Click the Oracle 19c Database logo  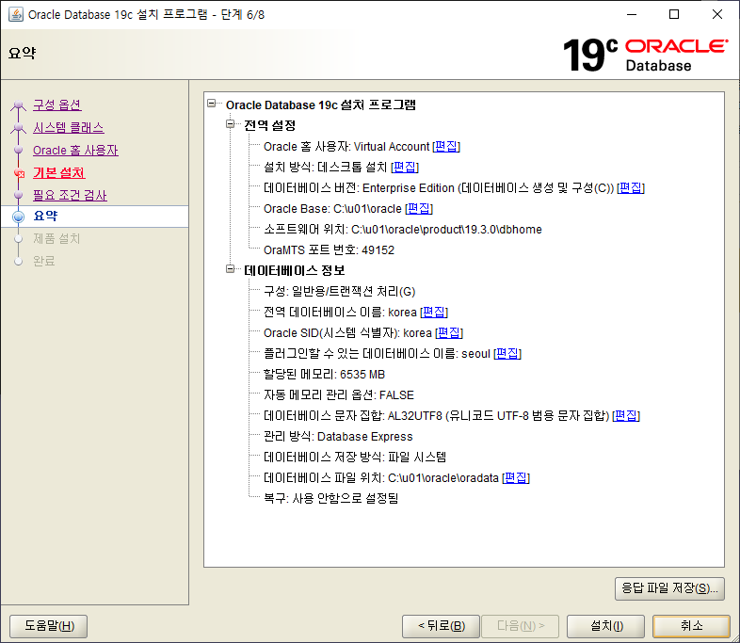click(x=645, y=55)
